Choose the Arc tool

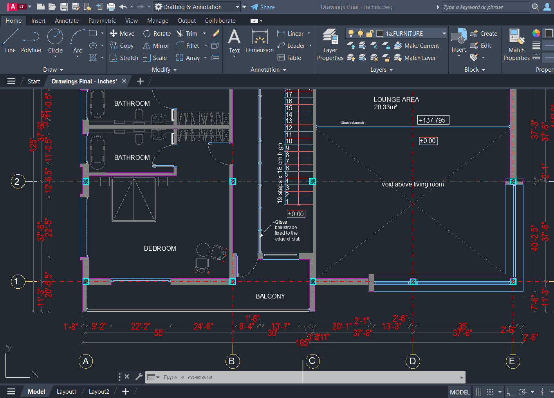pyautogui.click(x=78, y=41)
